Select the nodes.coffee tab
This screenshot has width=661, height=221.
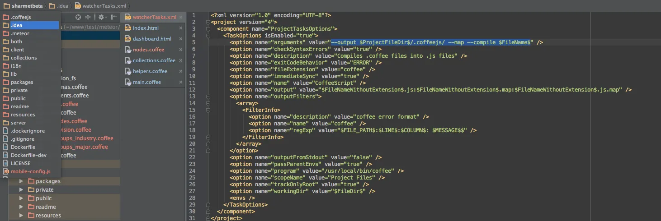coord(152,50)
